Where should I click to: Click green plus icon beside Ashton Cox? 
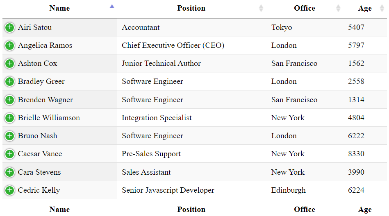[10, 63]
